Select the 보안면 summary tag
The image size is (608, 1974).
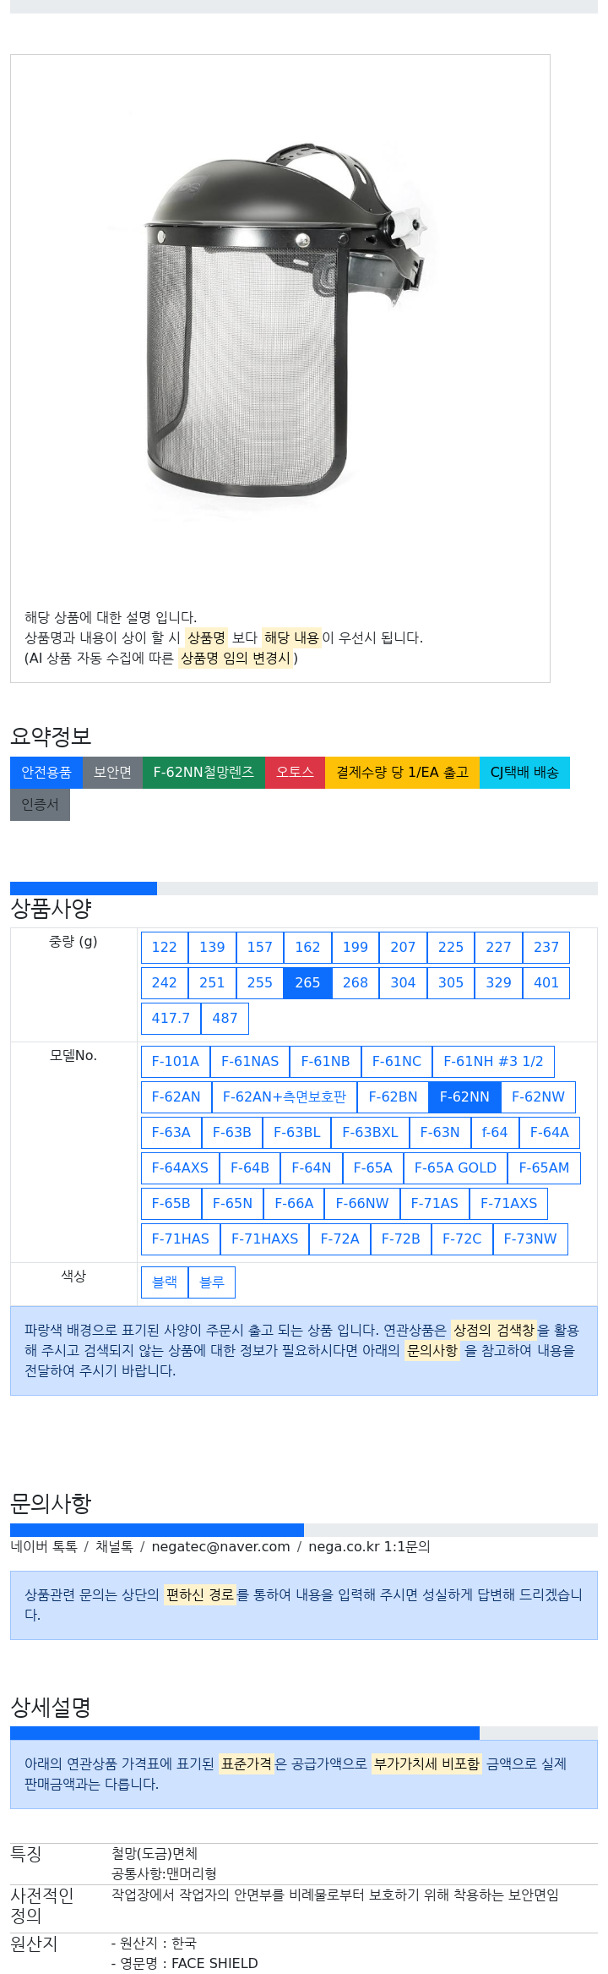pyautogui.click(x=112, y=773)
